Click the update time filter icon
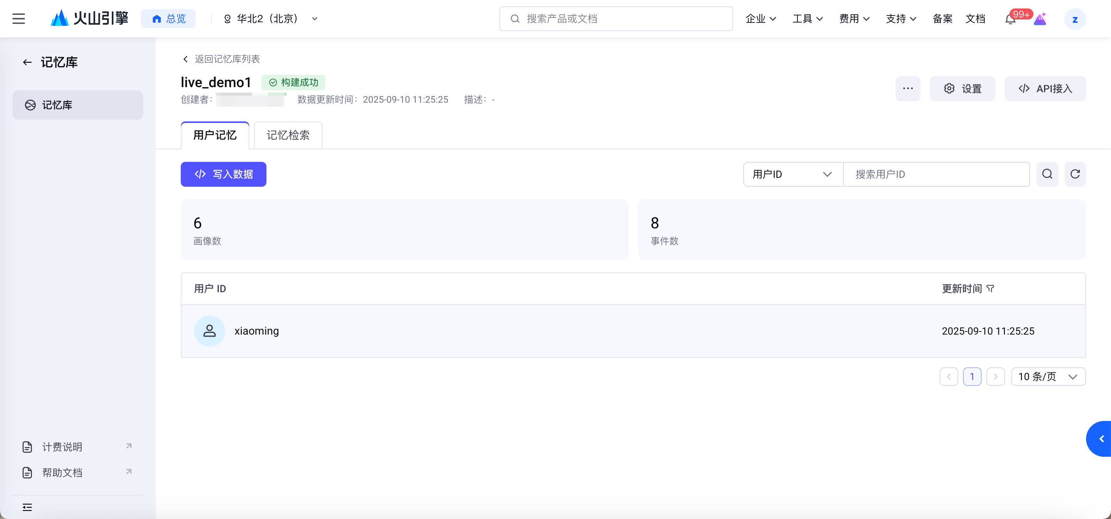1111x519 pixels. coord(990,289)
